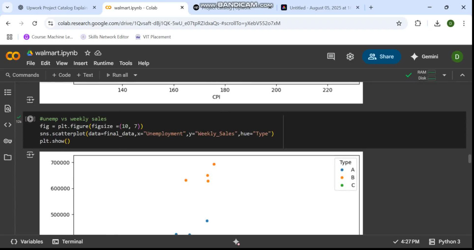Image resolution: width=474 pixels, height=250 pixels.
Task: Click the blue Type A legend marker
Action: [342, 170]
